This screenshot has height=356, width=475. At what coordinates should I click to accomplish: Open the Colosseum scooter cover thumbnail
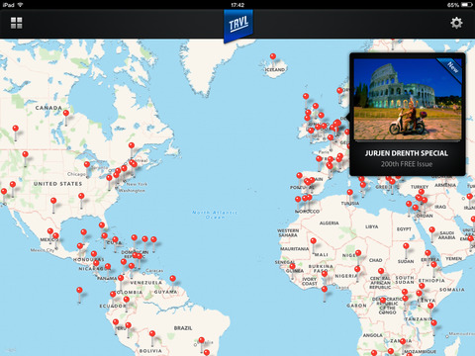click(x=408, y=99)
